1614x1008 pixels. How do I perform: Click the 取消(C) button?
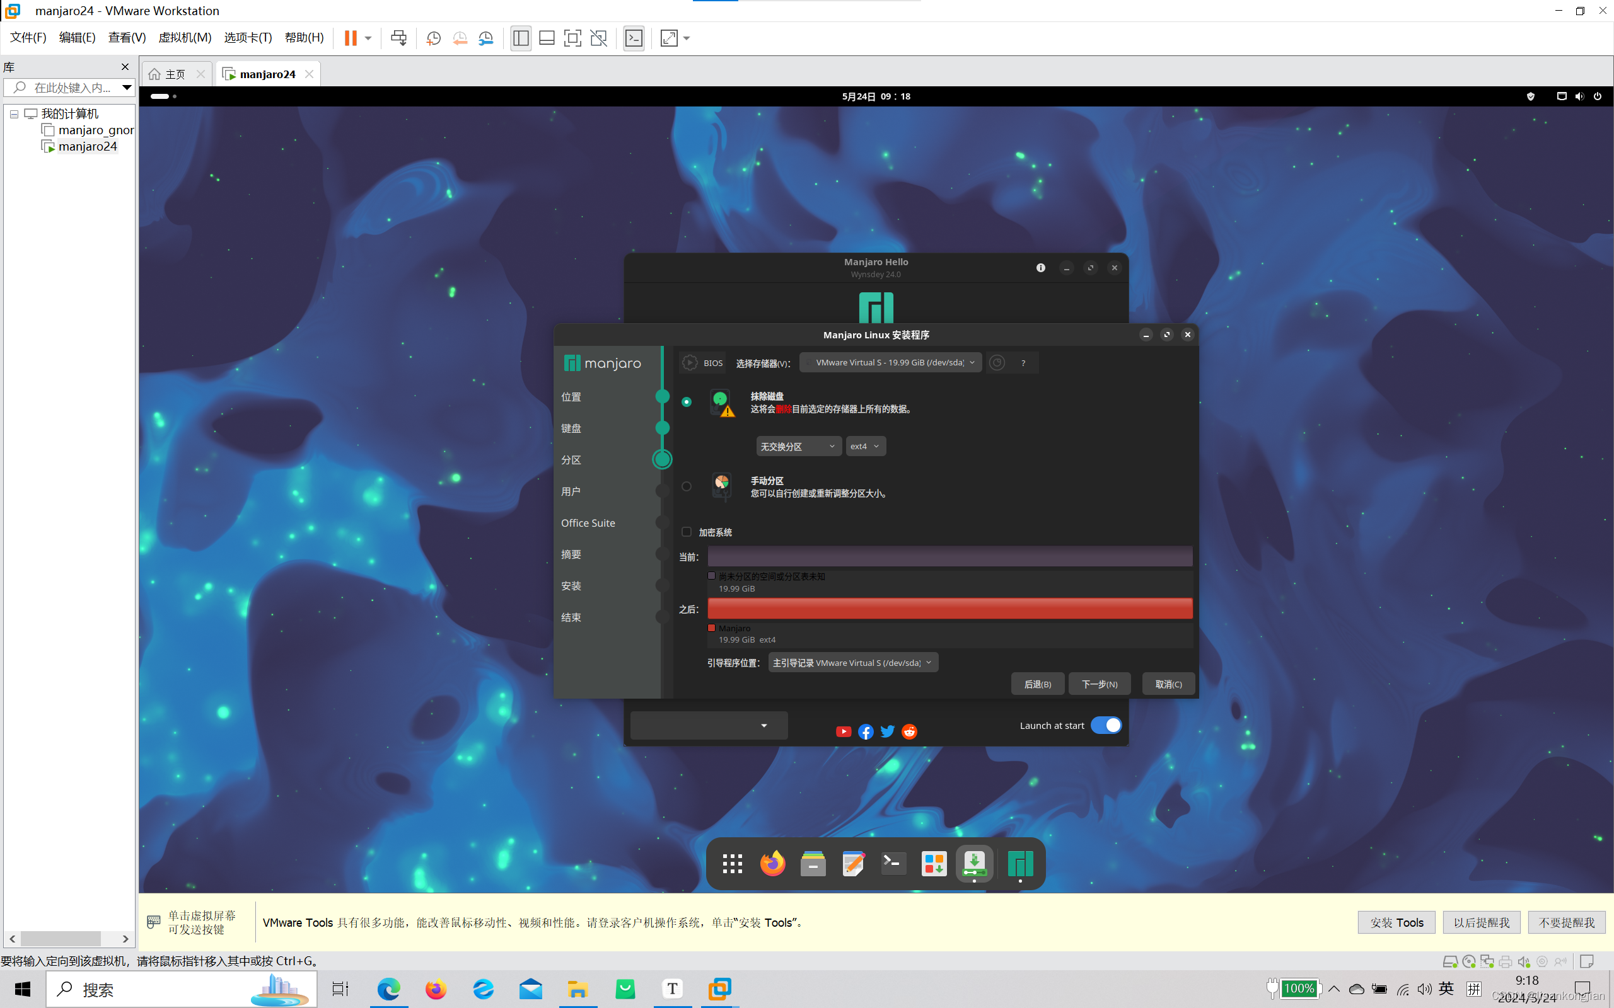[1168, 684]
